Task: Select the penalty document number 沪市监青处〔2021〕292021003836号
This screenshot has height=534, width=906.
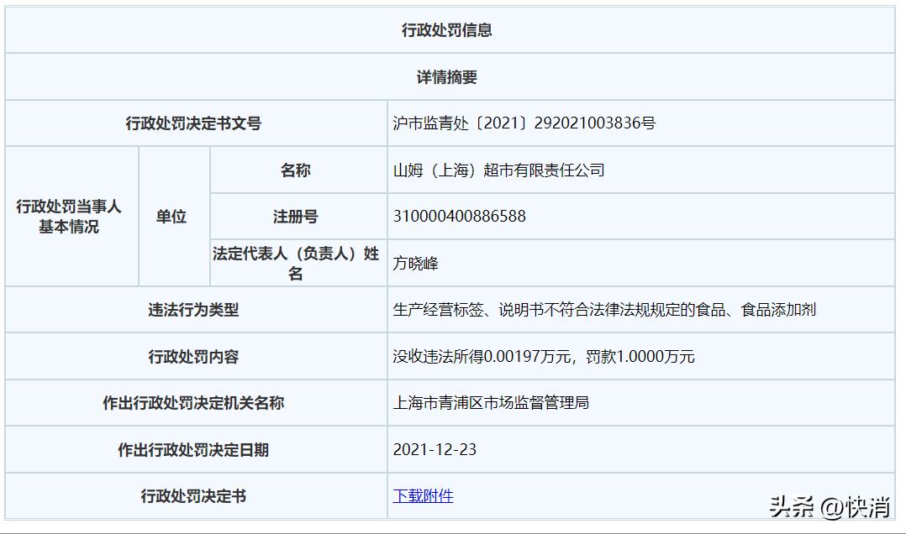Action: [525, 122]
